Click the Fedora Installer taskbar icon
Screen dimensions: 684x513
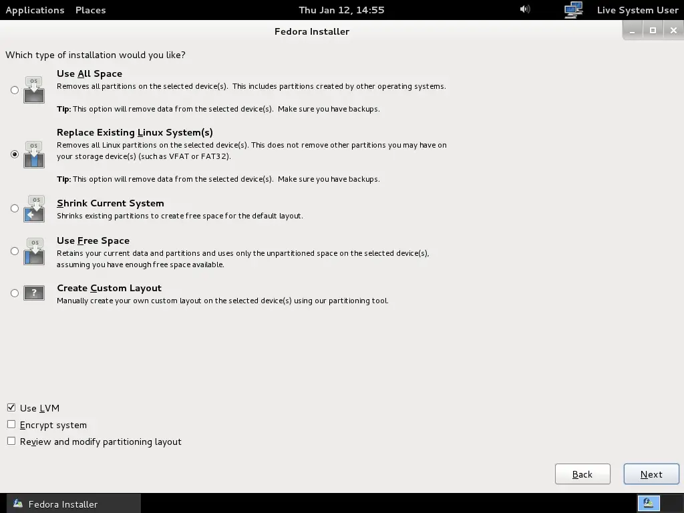[x=17, y=504]
